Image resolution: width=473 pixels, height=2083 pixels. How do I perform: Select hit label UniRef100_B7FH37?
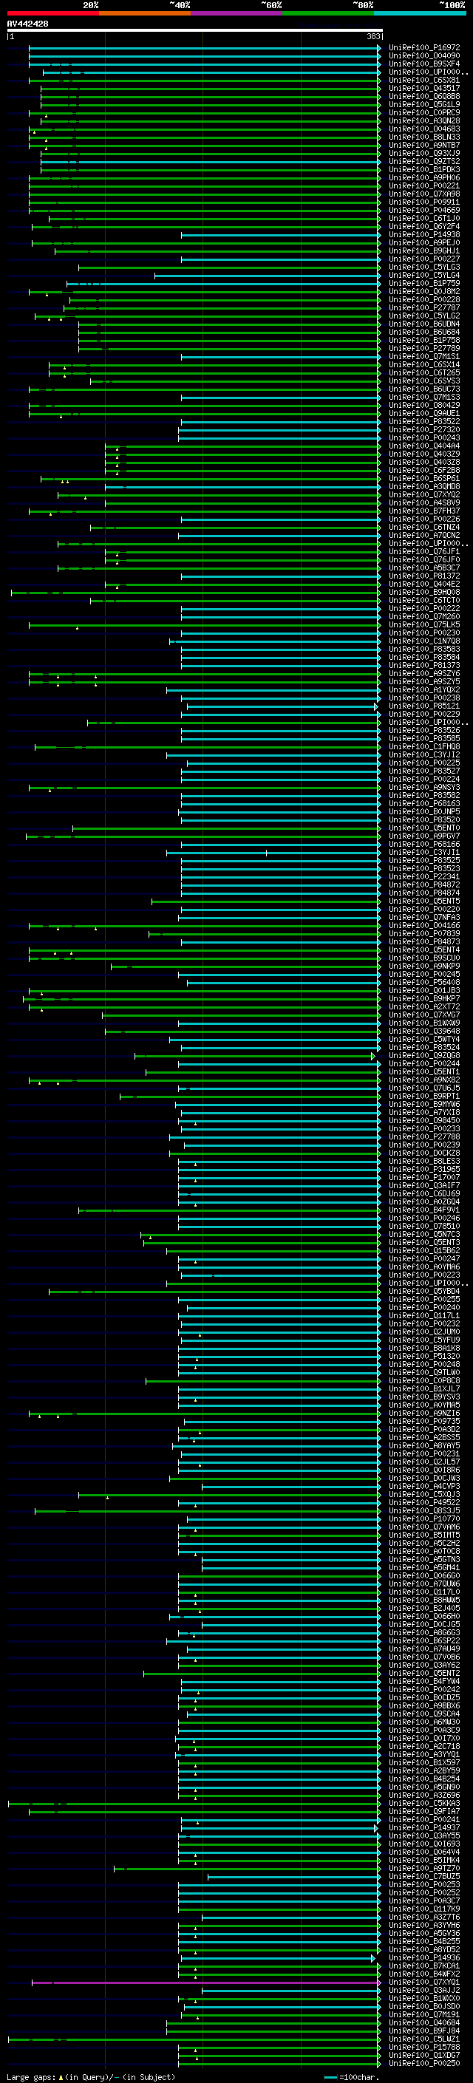click(423, 511)
